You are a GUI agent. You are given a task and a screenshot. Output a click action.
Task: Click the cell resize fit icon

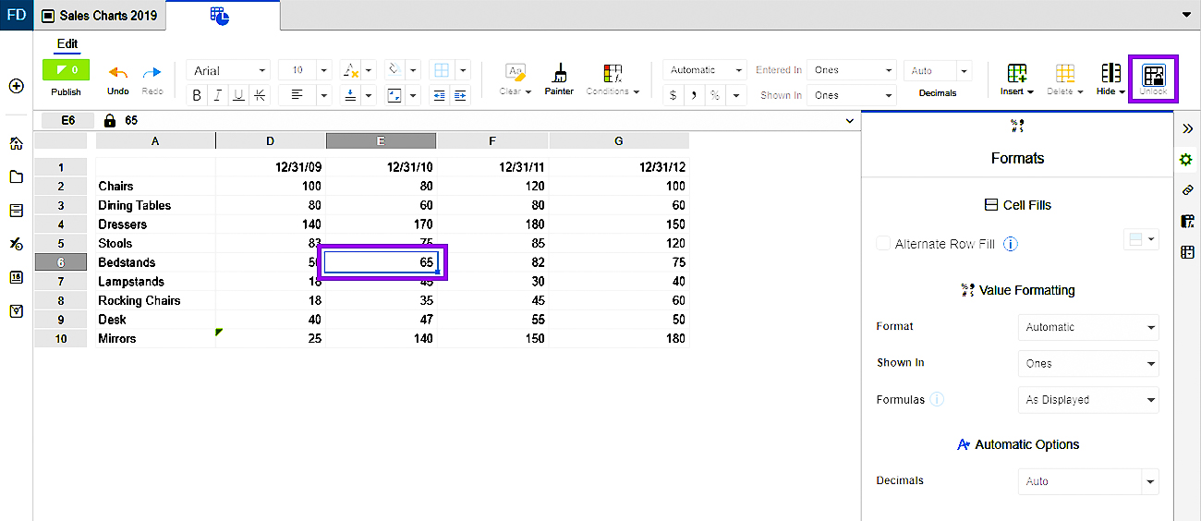[x=394, y=95]
